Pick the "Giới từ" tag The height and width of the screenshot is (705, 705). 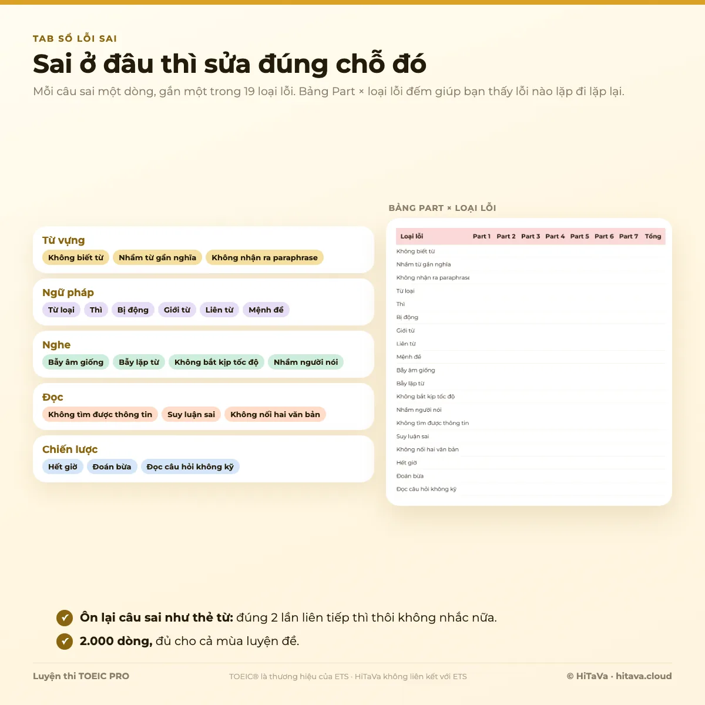click(177, 310)
